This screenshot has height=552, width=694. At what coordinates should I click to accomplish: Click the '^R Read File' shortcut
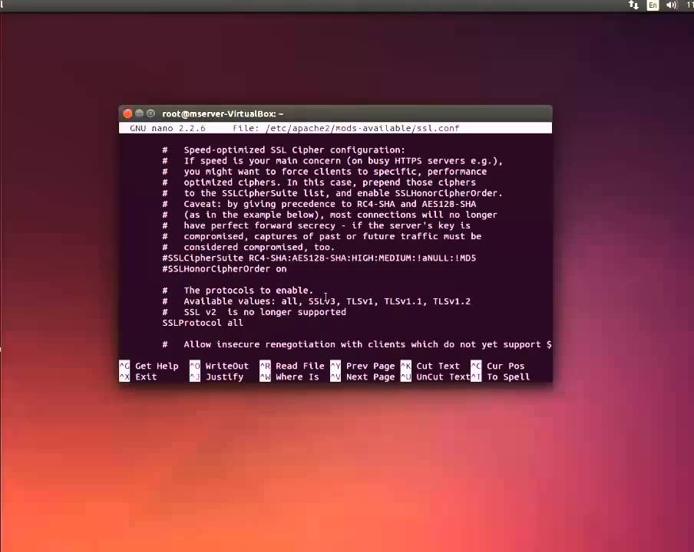click(x=292, y=366)
